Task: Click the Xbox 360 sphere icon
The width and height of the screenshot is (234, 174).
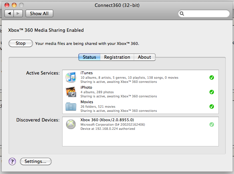Action: coord(71,124)
